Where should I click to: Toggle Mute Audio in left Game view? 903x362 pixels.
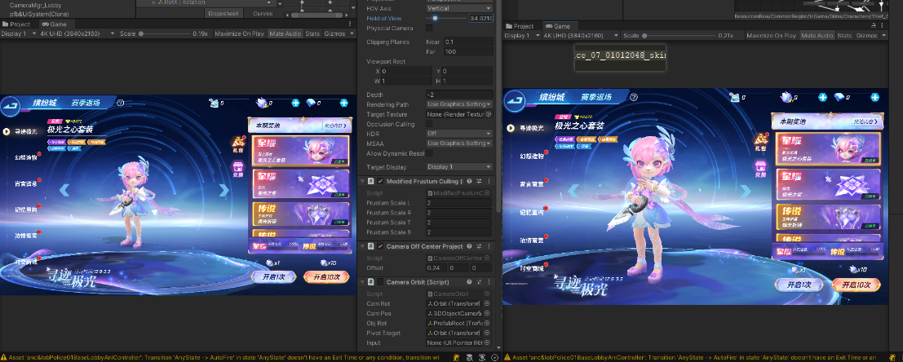tap(286, 34)
